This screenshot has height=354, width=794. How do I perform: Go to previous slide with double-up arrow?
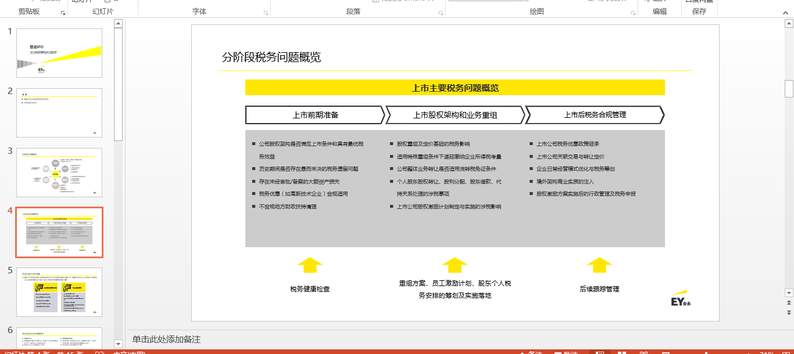click(x=789, y=303)
